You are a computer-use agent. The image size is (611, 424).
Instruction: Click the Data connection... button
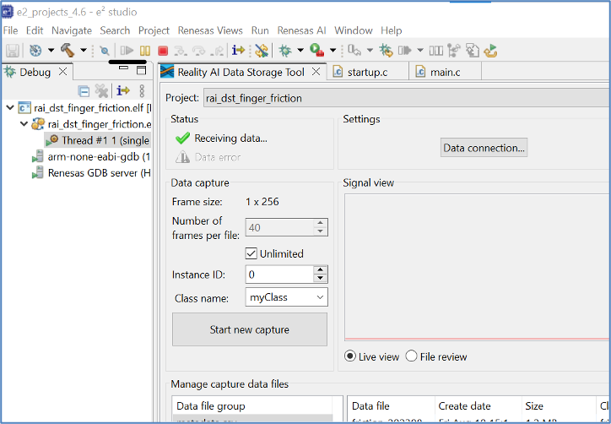[x=484, y=148]
